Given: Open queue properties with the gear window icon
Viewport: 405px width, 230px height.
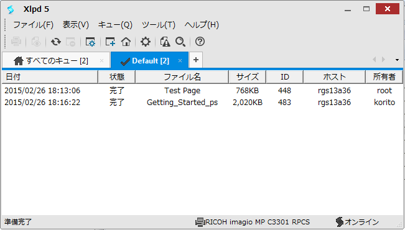Looking at the screenshot, I should [90, 42].
